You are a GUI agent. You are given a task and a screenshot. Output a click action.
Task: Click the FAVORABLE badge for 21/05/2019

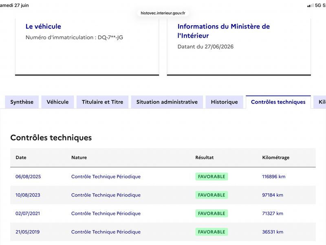click(x=211, y=232)
